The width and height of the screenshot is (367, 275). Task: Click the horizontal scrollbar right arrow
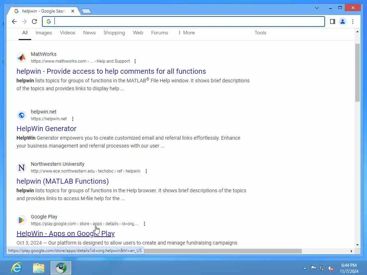(351, 251)
